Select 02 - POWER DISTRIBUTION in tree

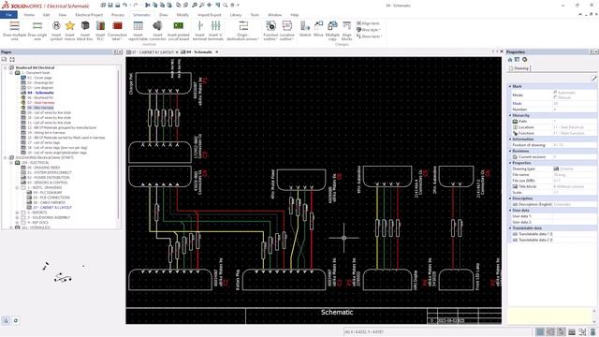48,178
